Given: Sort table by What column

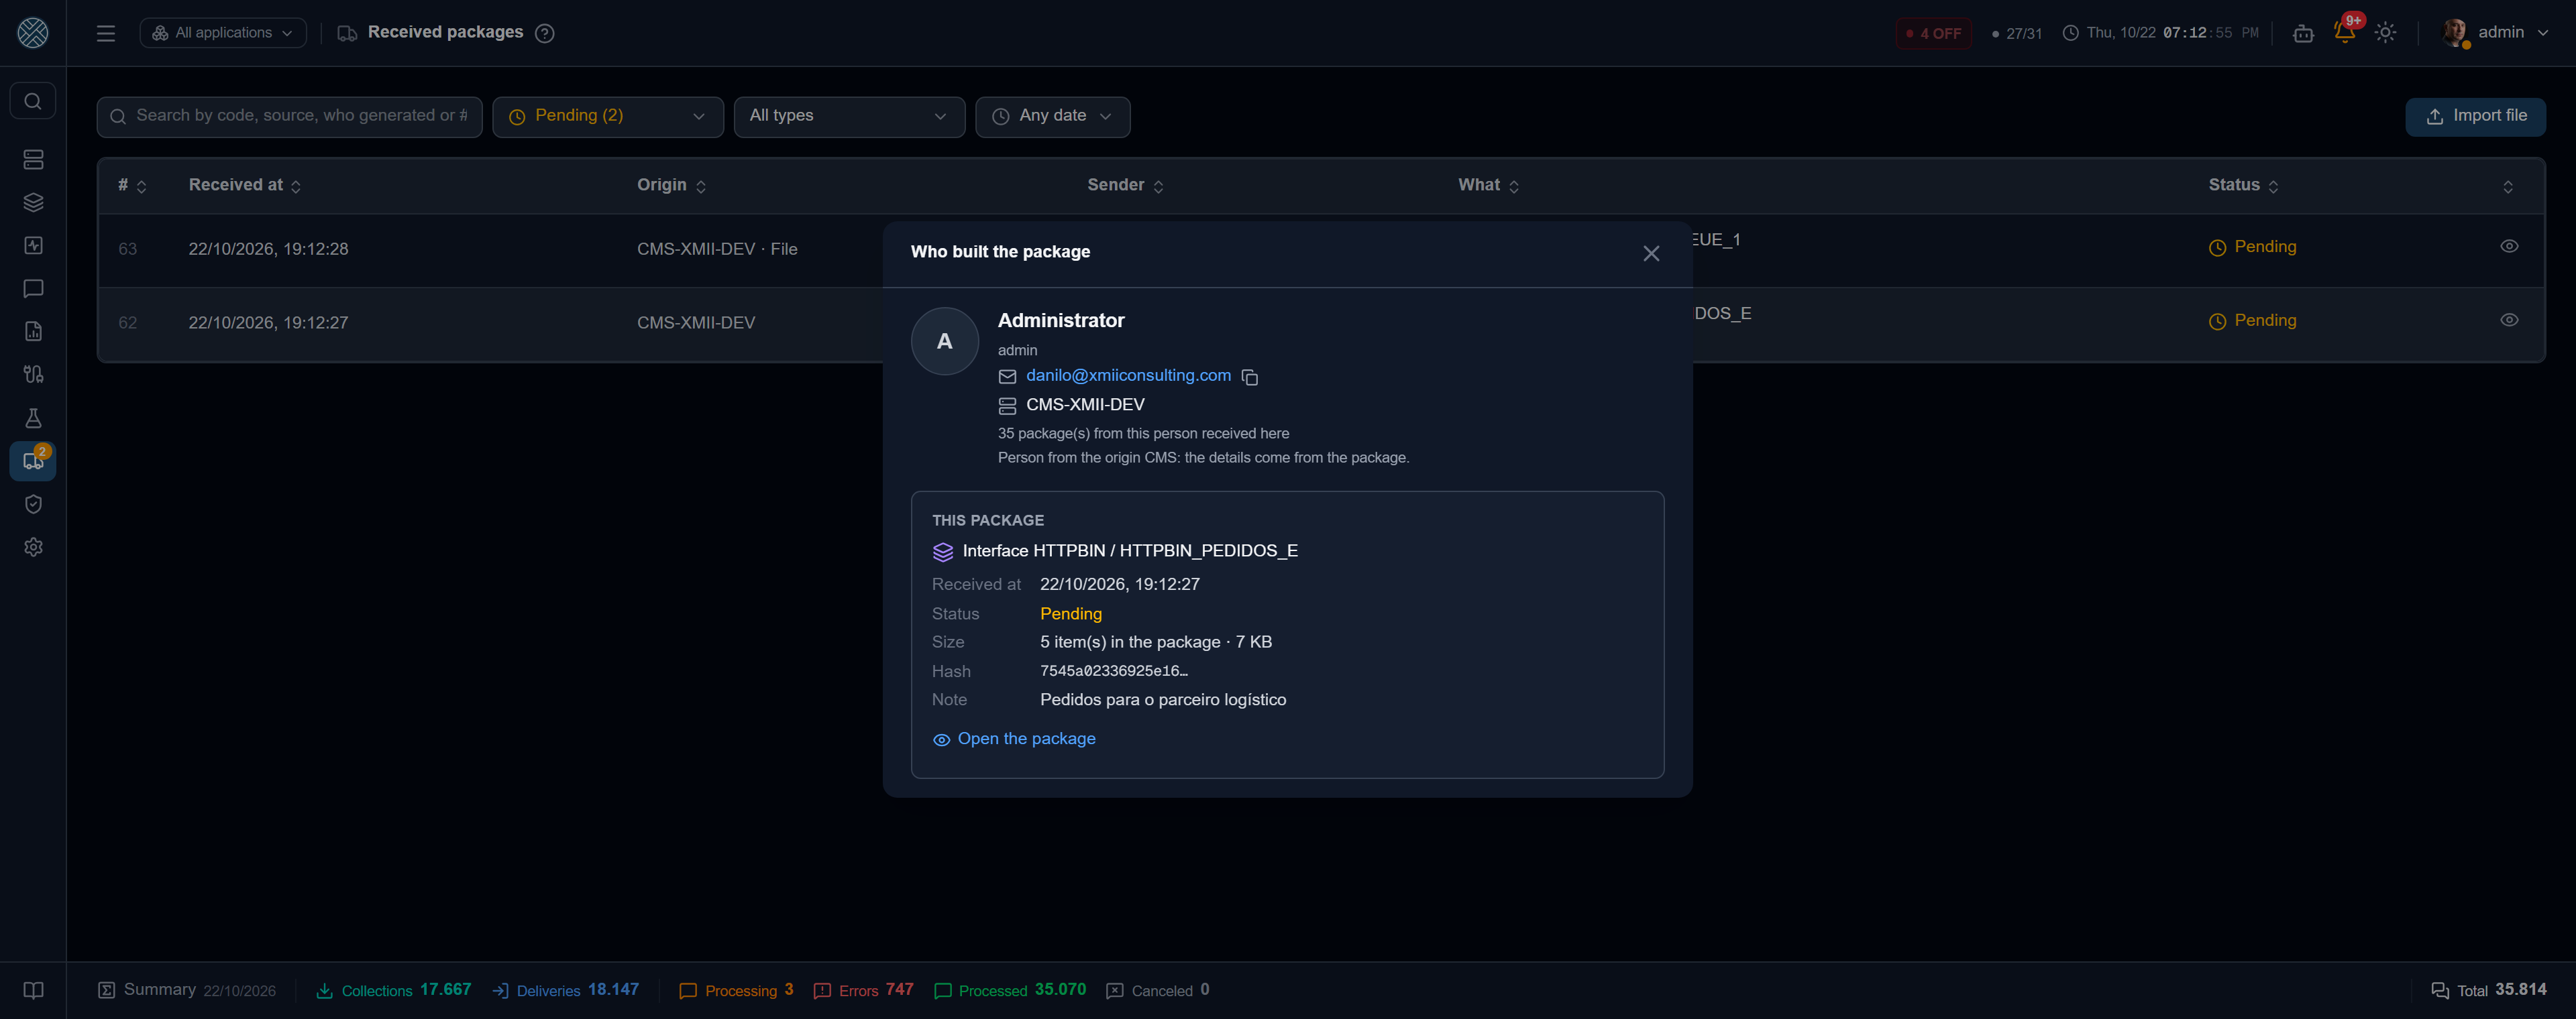Looking at the screenshot, I should (1489, 186).
